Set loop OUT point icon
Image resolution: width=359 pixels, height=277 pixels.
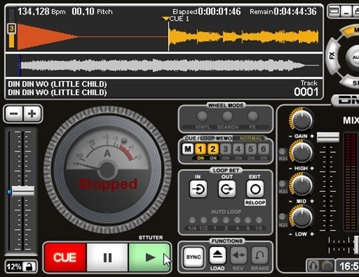click(227, 190)
